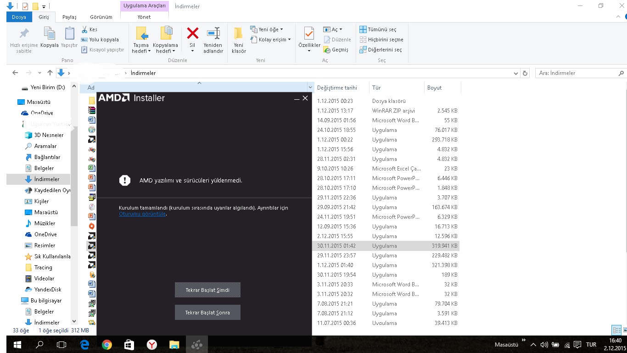
Task: Open the Ad column filter dropdown arrow
Action: pos(310,87)
